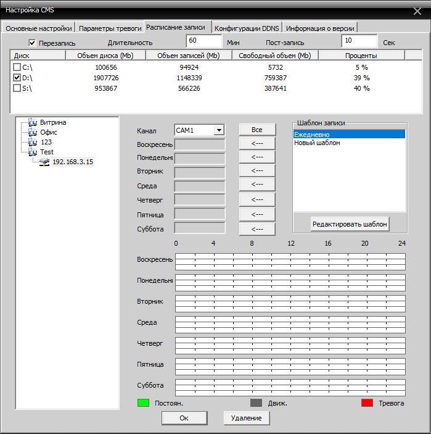
Task: Click disk size value 1907726
Action: point(106,78)
